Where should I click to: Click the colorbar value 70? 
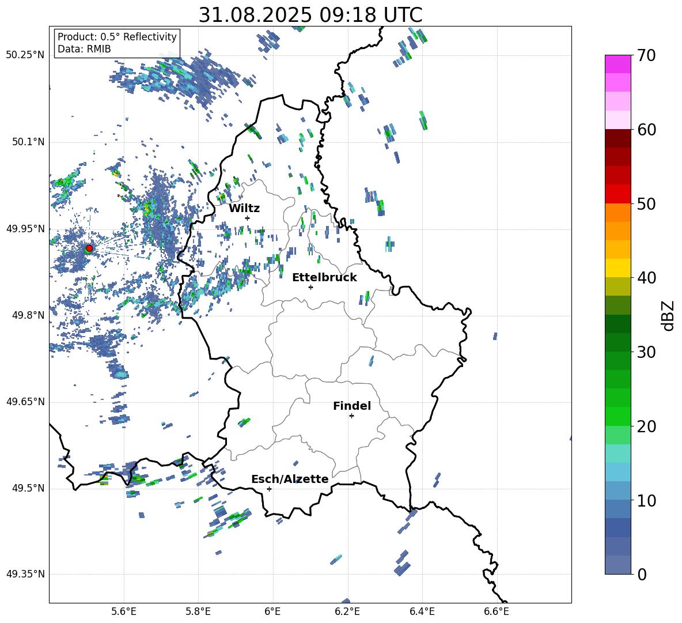647,55
